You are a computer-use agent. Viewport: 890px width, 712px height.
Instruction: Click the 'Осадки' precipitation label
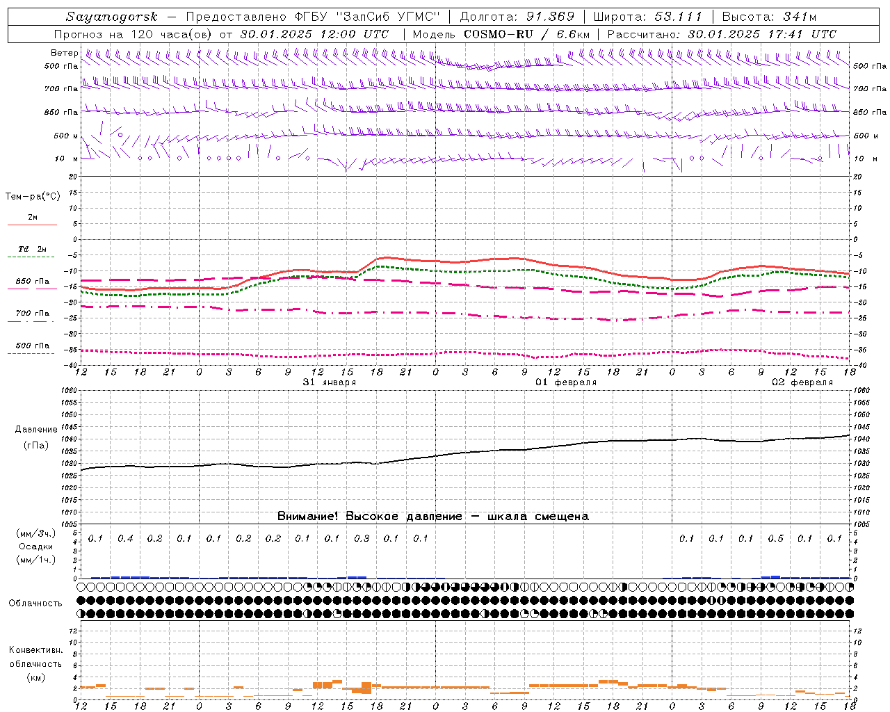(36, 547)
